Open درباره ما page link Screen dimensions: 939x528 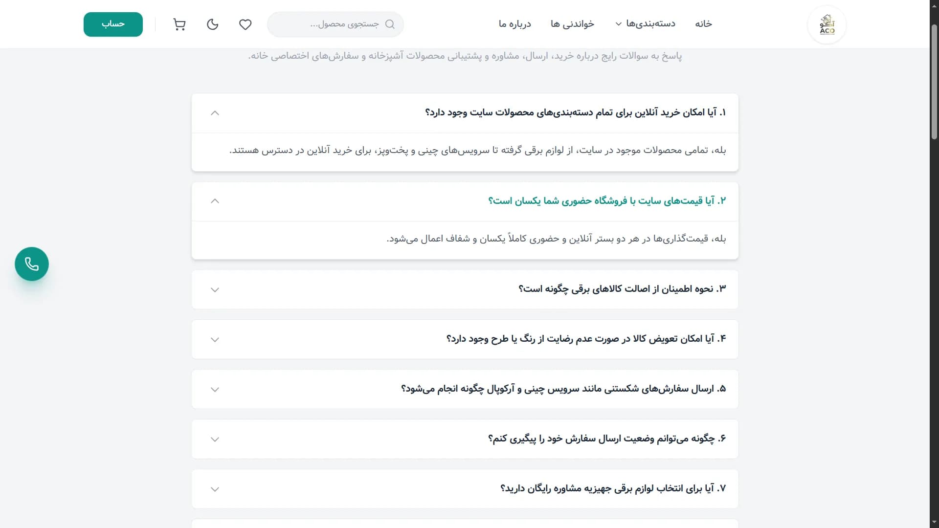514,24
